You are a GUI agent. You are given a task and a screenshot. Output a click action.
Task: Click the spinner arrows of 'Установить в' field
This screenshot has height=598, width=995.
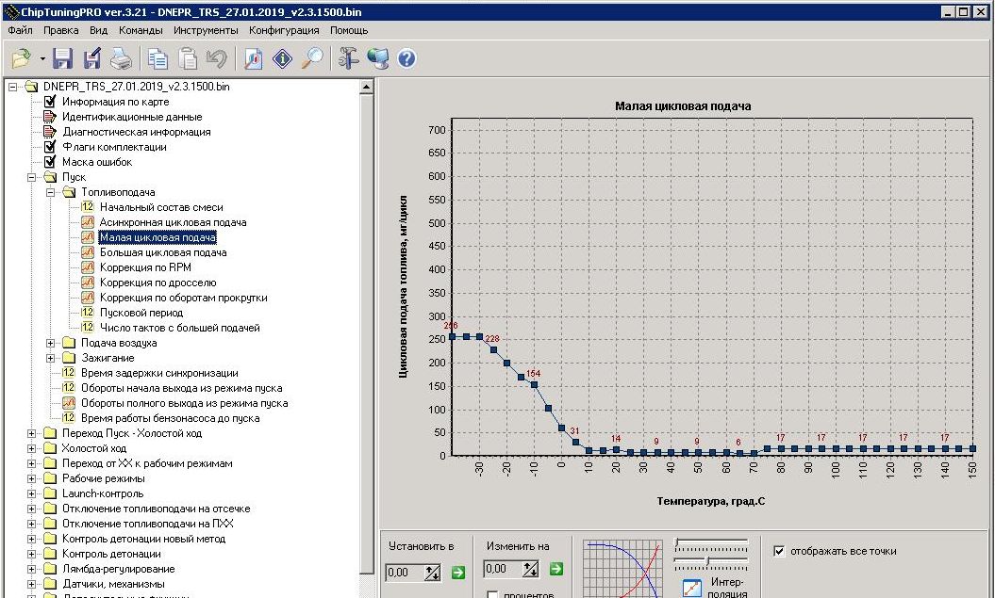click(x=432, y=573)
